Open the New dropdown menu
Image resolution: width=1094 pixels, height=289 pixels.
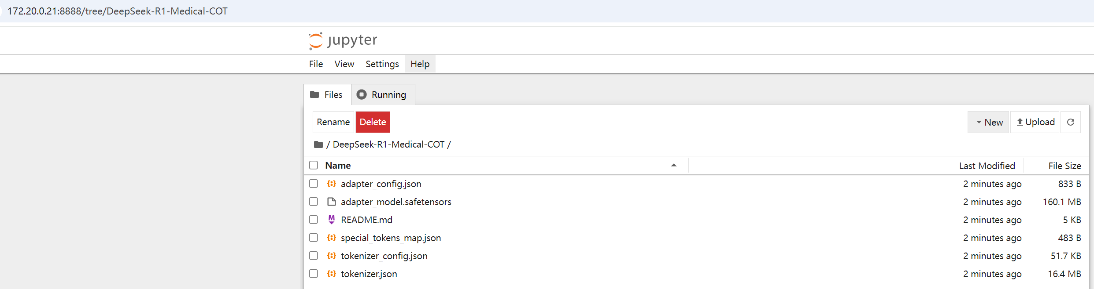coord(989,122)
